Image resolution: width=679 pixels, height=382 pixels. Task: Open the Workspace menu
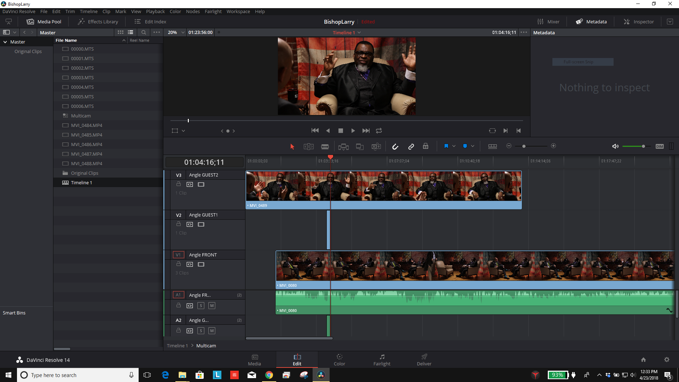tap(238, 11)
